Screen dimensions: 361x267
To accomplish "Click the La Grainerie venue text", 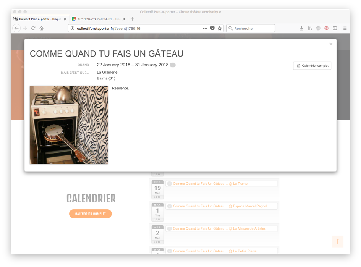I will [x=107, y=72].
